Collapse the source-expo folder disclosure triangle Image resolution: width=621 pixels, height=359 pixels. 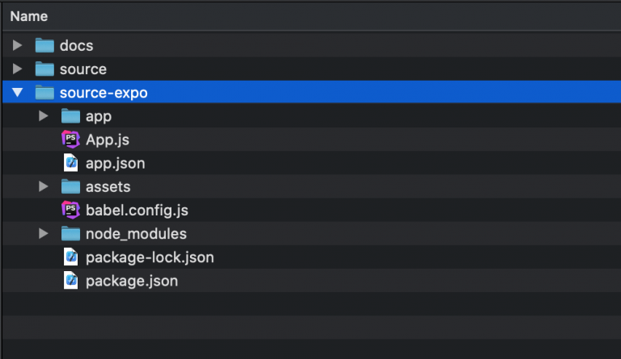coord(18,93)
